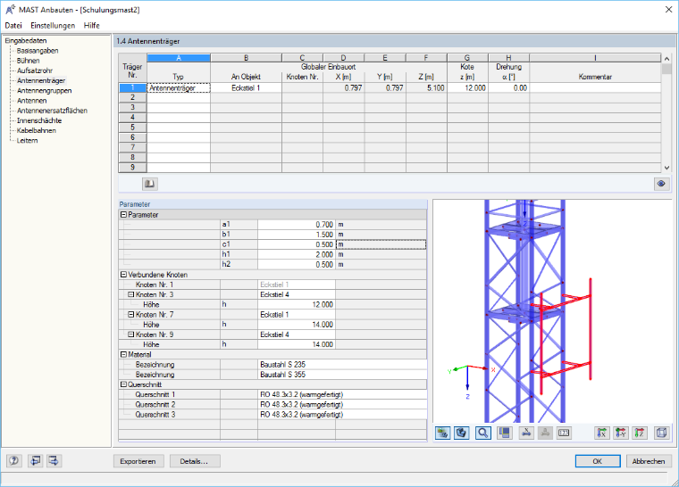
Task: Confirm with the OK button
Action: [x=598, y=461]
